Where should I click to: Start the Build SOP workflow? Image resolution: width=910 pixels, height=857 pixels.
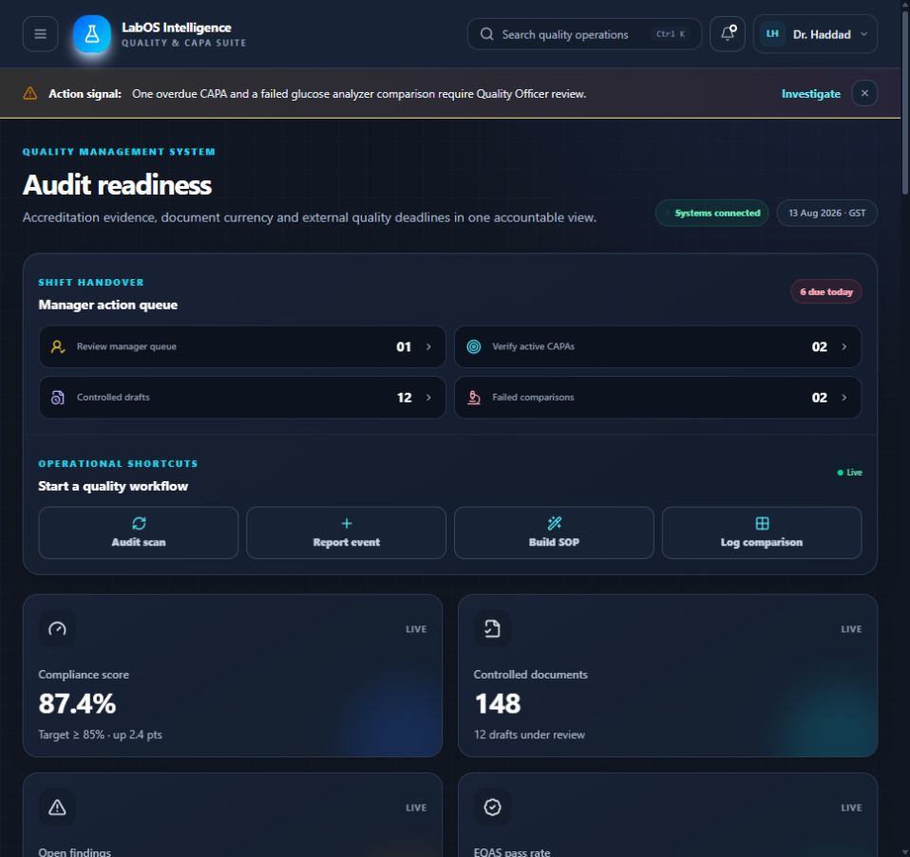tap(554, 532)
